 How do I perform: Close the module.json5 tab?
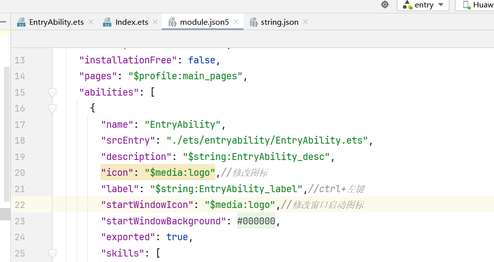click(236, 22)
